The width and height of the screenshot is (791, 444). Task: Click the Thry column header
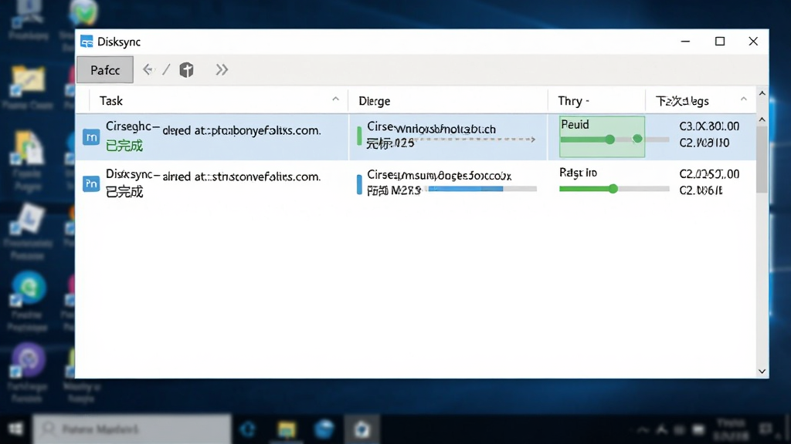(x=596, y=101)
